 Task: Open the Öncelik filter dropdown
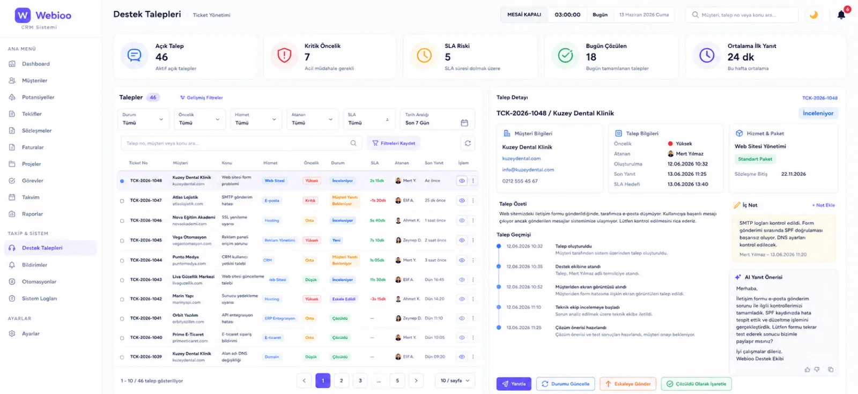[x=199, y=119]
